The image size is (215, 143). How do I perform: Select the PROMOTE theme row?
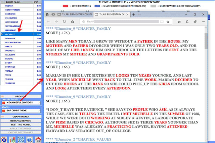point(21,51)
